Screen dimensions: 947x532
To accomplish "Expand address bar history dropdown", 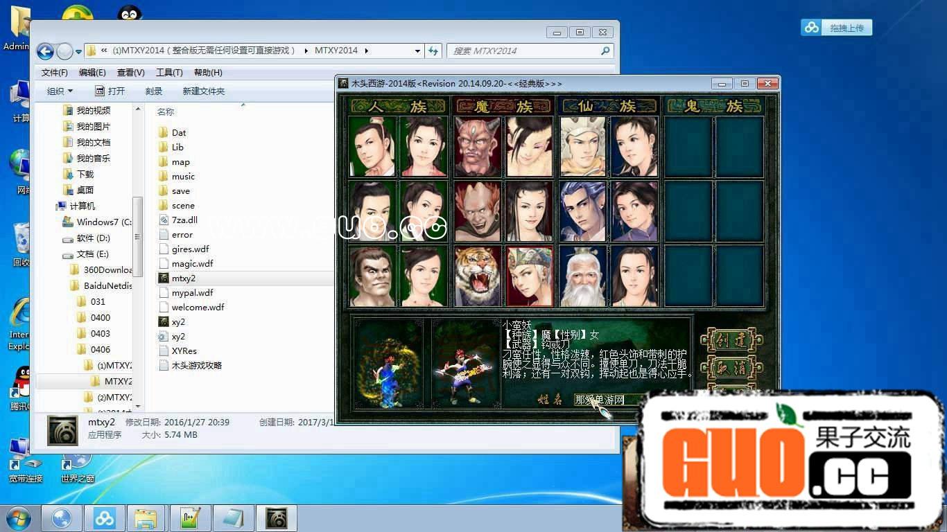I will (x=417, y=51).
